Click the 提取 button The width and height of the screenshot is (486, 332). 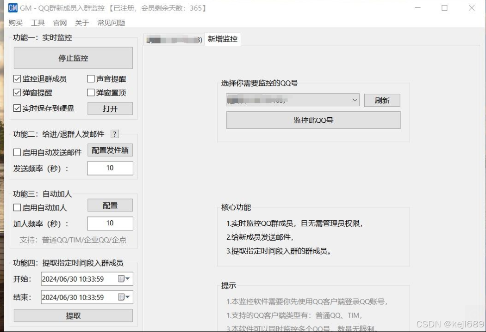coord(73,316)
